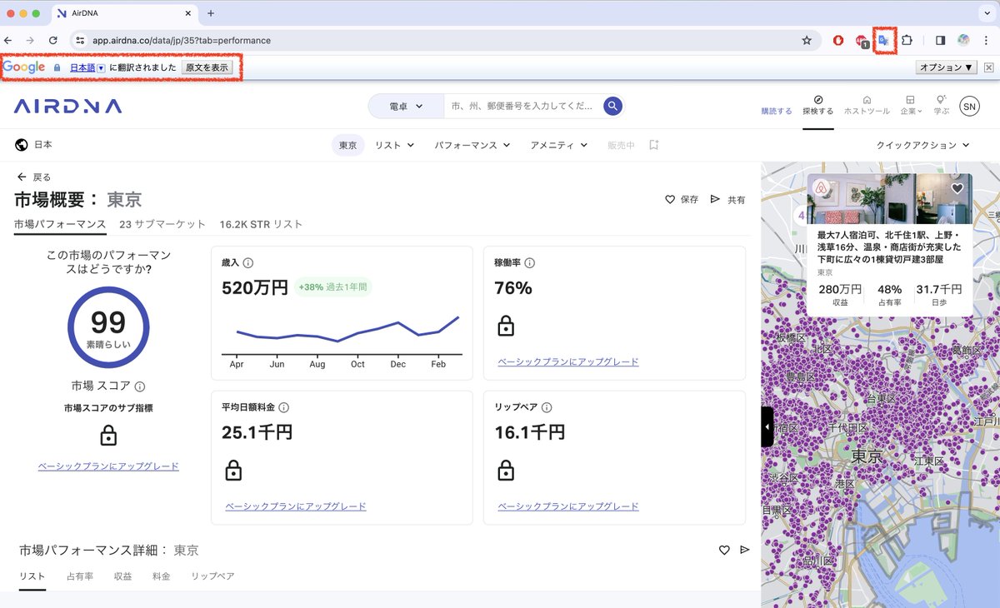Click the bookmark-plus icon next to 販売中

point(654,145)
